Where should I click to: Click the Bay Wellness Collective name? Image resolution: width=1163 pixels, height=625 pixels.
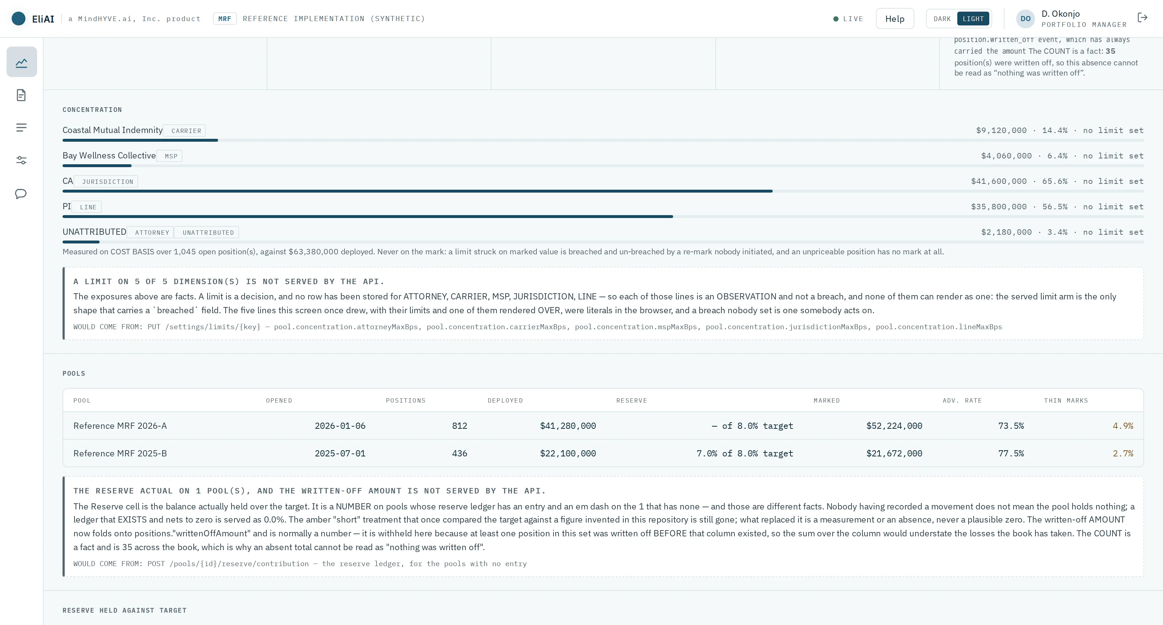109,155
